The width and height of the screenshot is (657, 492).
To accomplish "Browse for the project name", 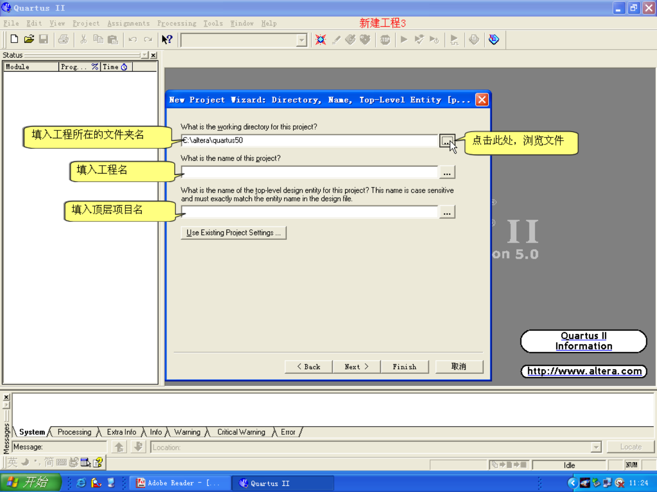I will point(447,173).
